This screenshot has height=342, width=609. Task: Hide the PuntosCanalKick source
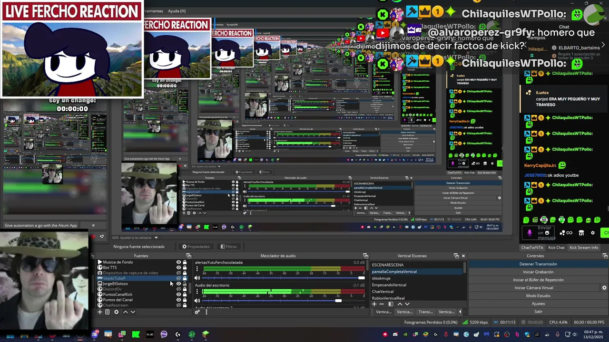pos(179,294)
